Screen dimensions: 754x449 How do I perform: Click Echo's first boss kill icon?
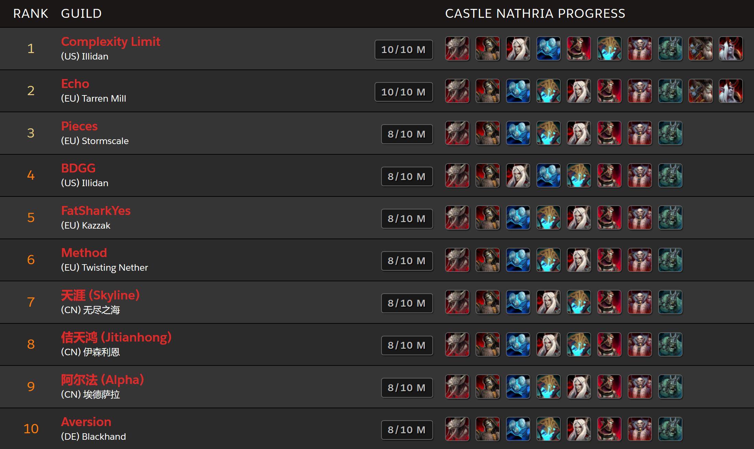[457, 91]
